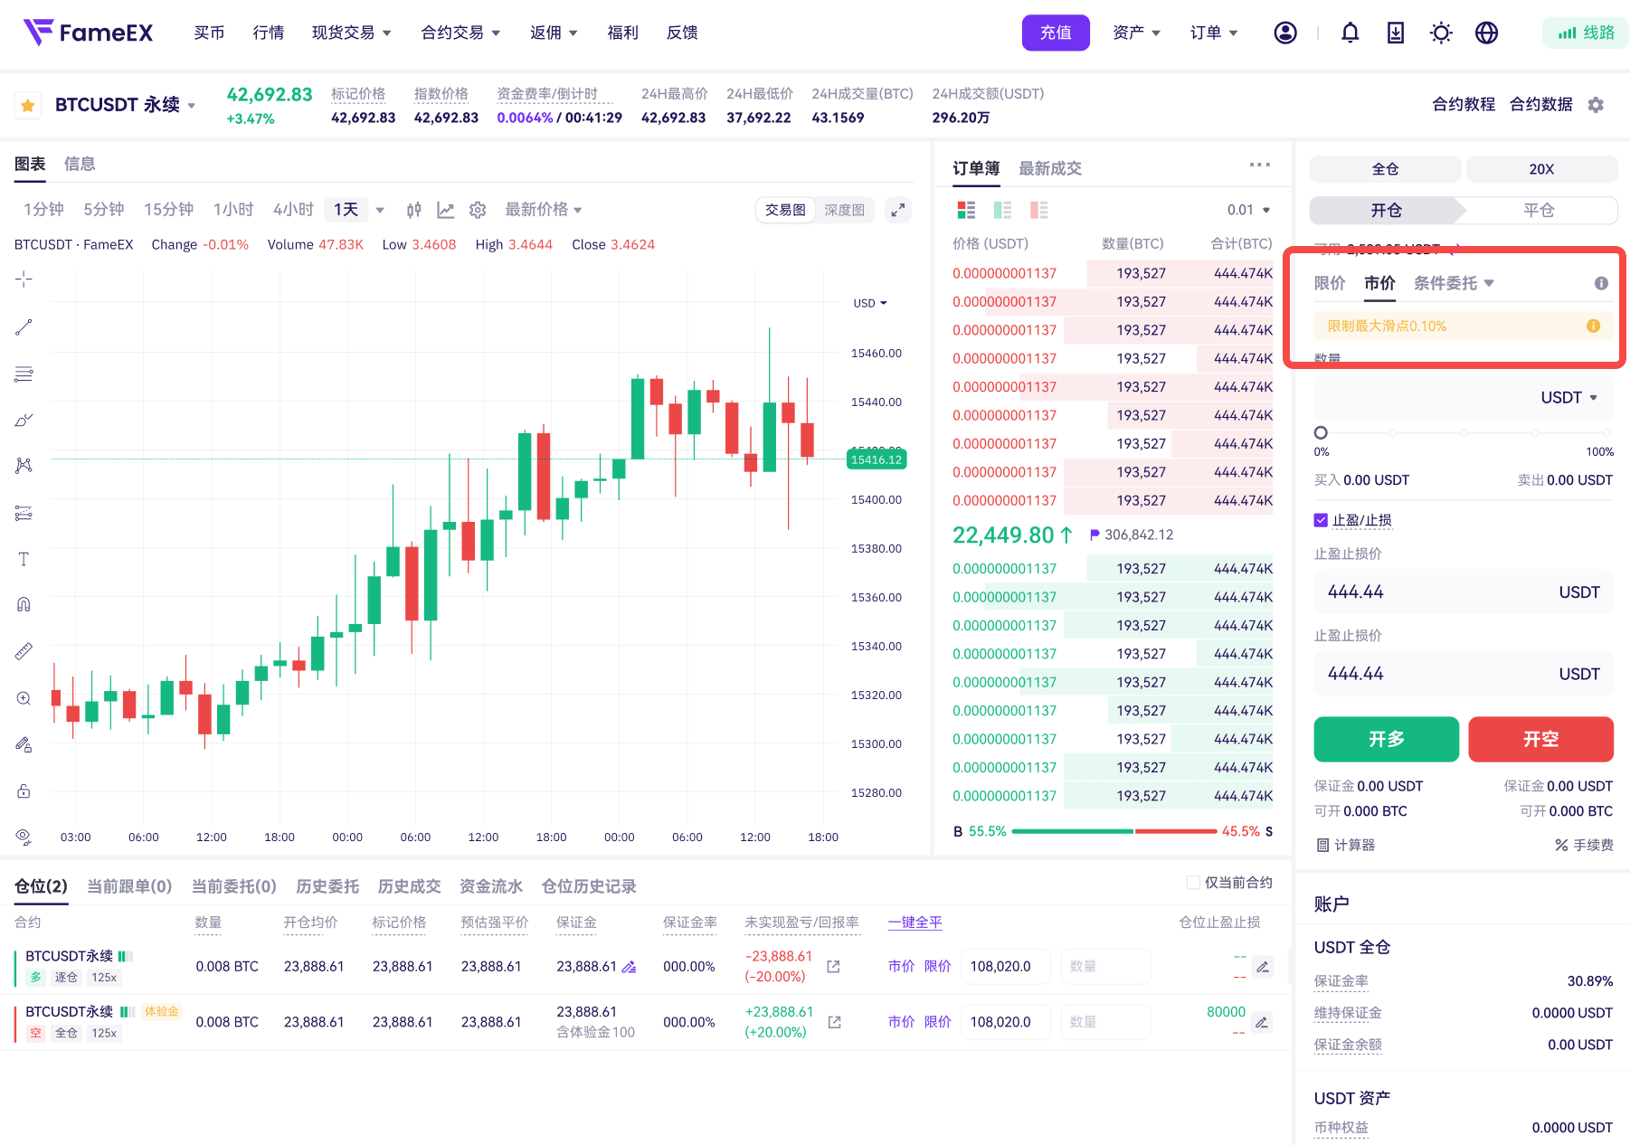The image size is (1630, 1145).
Task: Toggle the light/dark theme sun icon
Action: click(x=1441, y=33)
